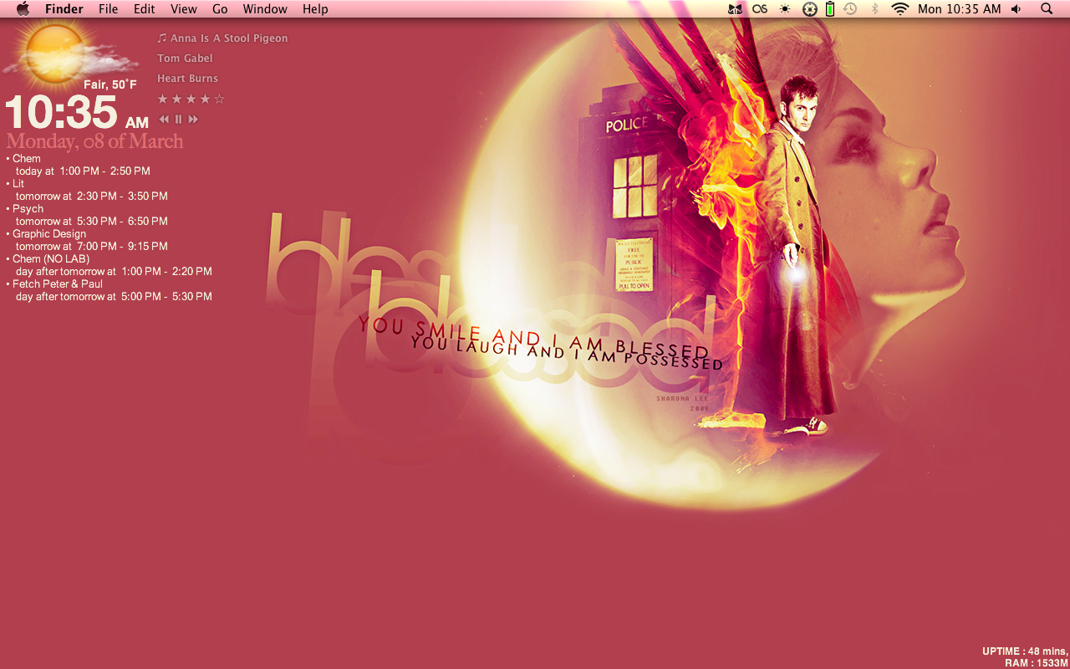Click the sun-shaped brightness menu bar icon
The width and height of the screenshot is (1070, 669).
tap(784, 9)
